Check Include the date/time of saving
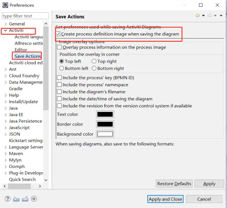Viewport: 227px width, 208px height. pos(59,99)
